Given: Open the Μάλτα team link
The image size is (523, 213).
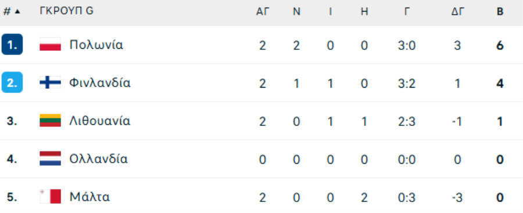Looking at the screenshot, I should coord(89,197).
